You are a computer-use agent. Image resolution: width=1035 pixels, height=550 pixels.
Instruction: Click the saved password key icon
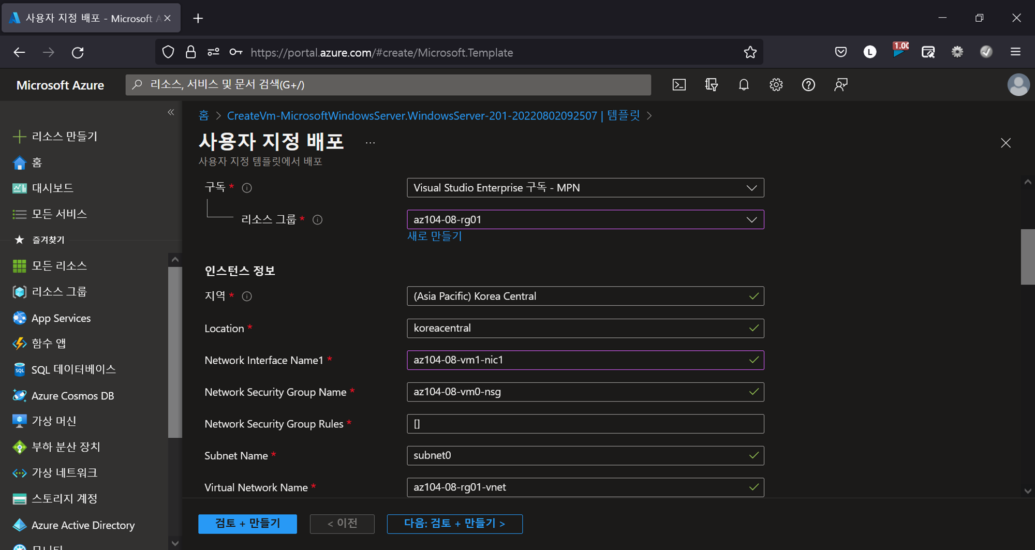(x=236, y=52)
